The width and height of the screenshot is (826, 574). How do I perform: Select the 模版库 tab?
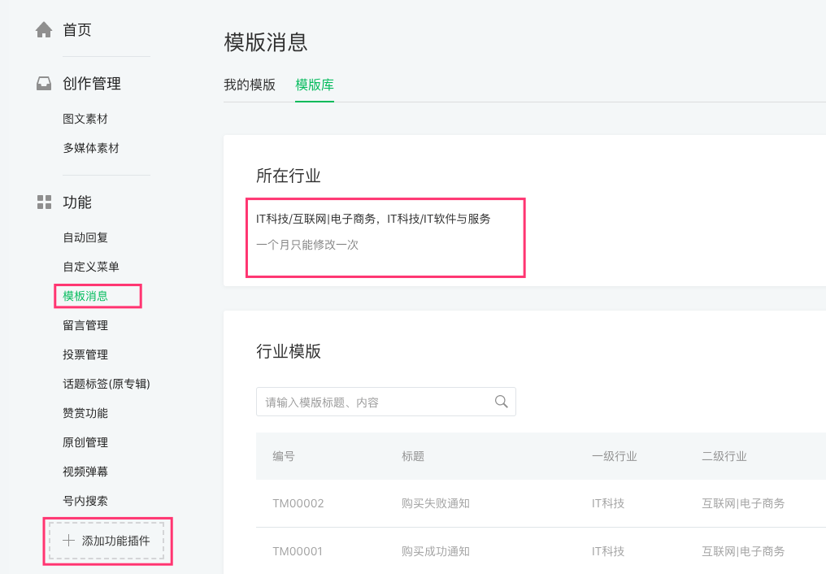(x=315, y=85)
